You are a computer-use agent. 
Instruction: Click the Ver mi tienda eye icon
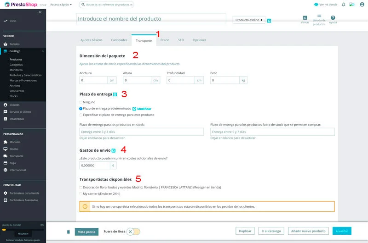pyautogui.click(x=316, y=5)
